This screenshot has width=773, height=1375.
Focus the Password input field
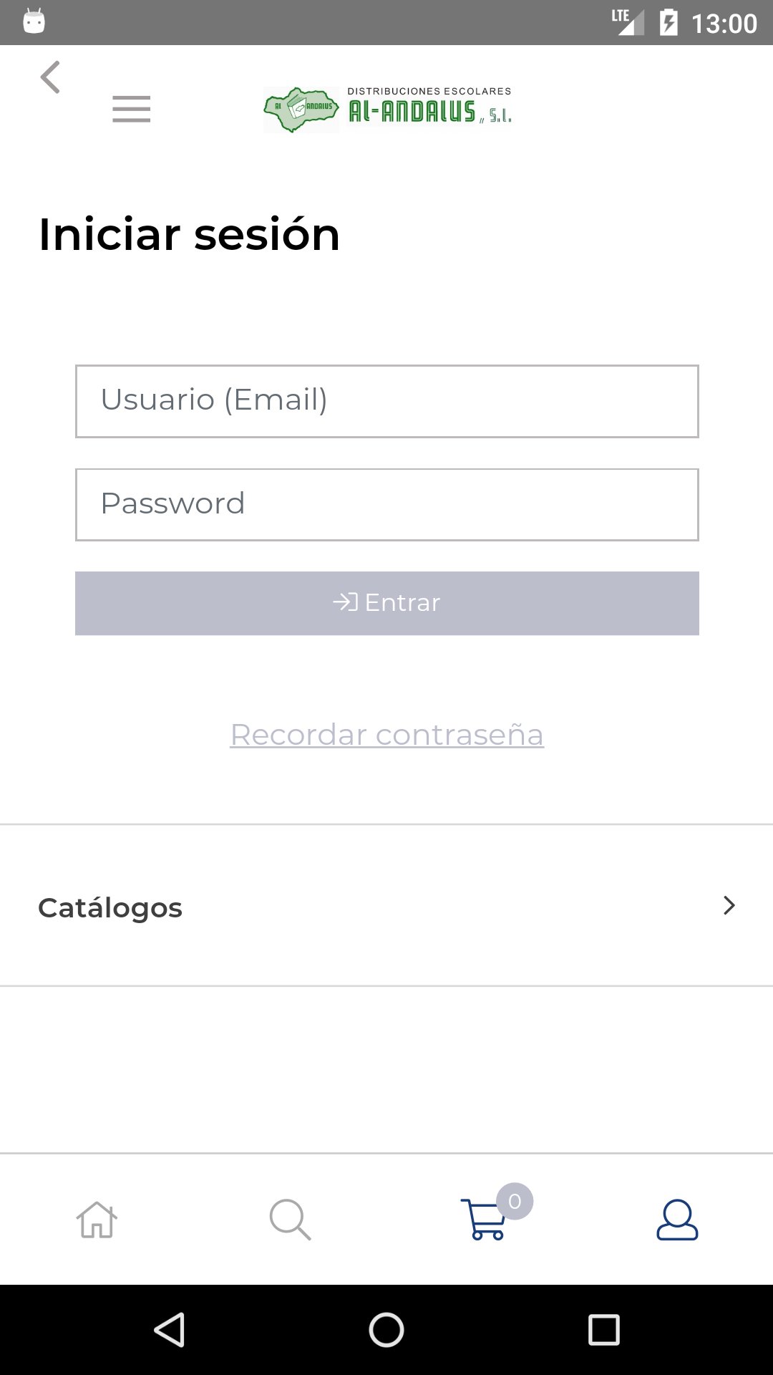386,505
